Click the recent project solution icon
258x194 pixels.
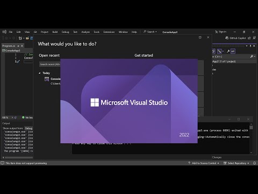tap(47, 79)
